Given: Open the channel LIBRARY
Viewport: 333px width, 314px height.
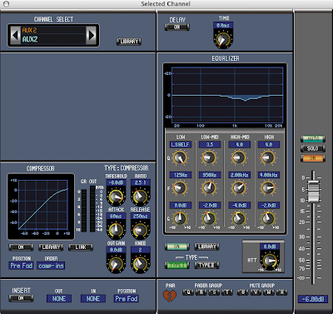Looking at the screenshot, I should [x=129, y=42].
